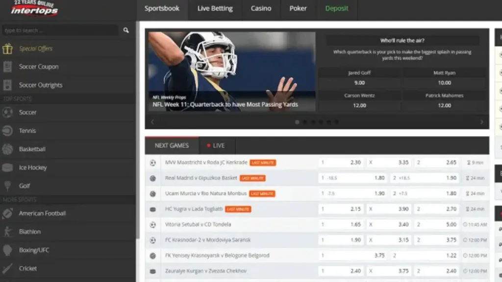502x282 pixels.
Task: Pick Ucam Murcia -7.5 odds 1.90
Action: [353, 193]
